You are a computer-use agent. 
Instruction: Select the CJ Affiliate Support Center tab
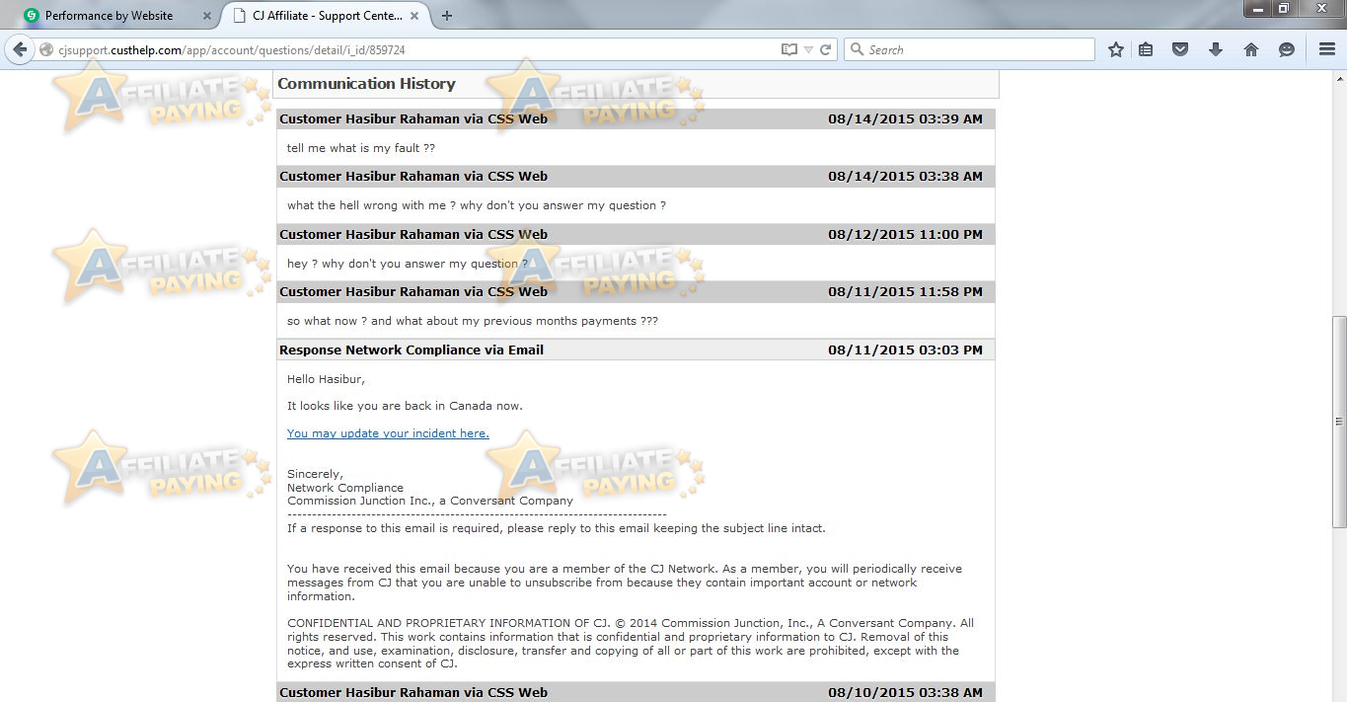pyautogui.click(x=327, y=16)
